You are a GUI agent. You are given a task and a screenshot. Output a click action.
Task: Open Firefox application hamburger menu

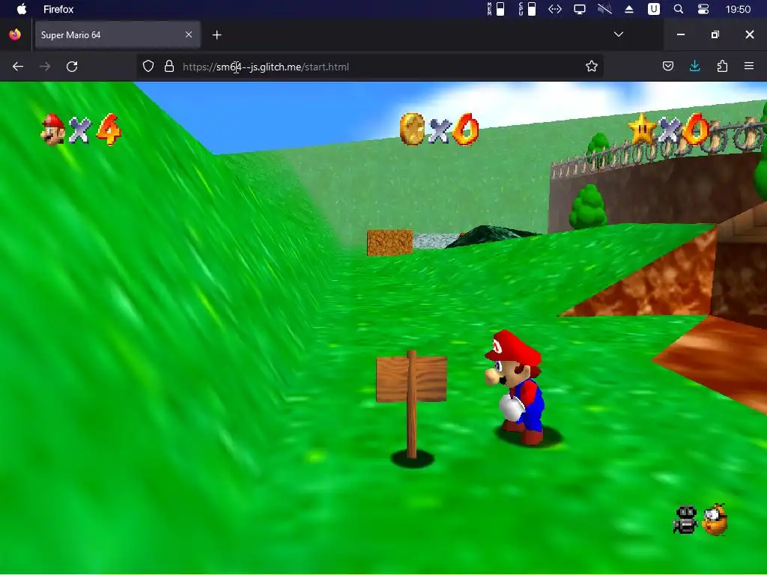pyautogui.click(x=749, y=66)
